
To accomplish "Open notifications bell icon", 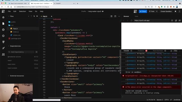I will coord(175,11).
